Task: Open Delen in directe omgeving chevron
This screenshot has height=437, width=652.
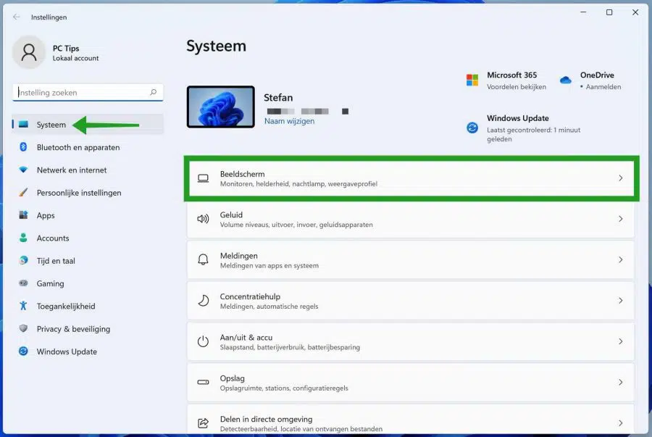Action: point(620,423)
